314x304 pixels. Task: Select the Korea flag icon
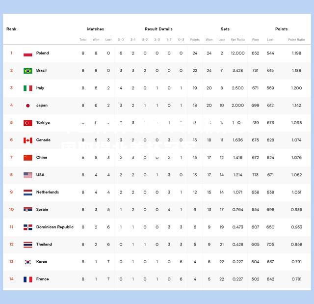pyautogui.click(x=28, y=262)
